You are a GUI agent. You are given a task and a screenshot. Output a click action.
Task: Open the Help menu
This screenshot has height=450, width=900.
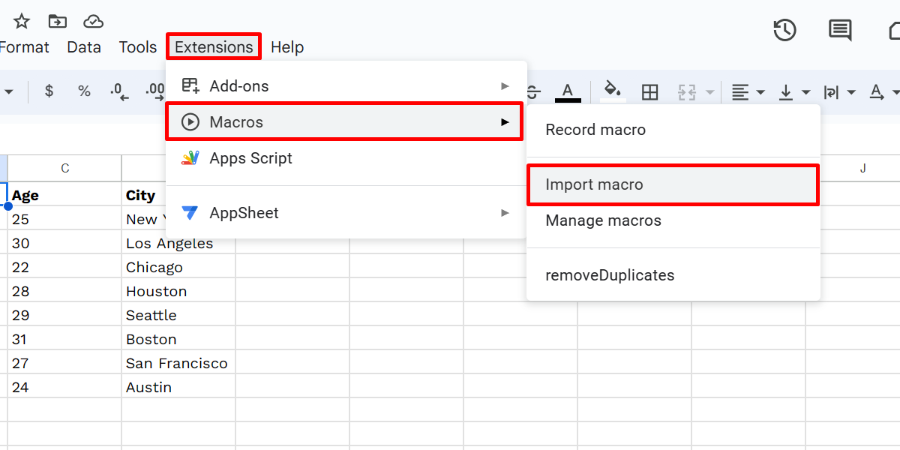tap(287, 46)
